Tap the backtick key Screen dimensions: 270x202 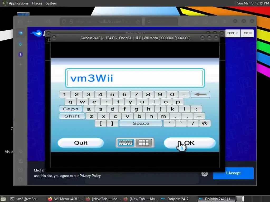tap(181, 123)
